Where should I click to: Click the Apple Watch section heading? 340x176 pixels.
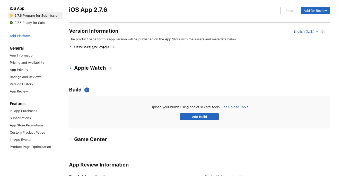(x=90, y=68)
